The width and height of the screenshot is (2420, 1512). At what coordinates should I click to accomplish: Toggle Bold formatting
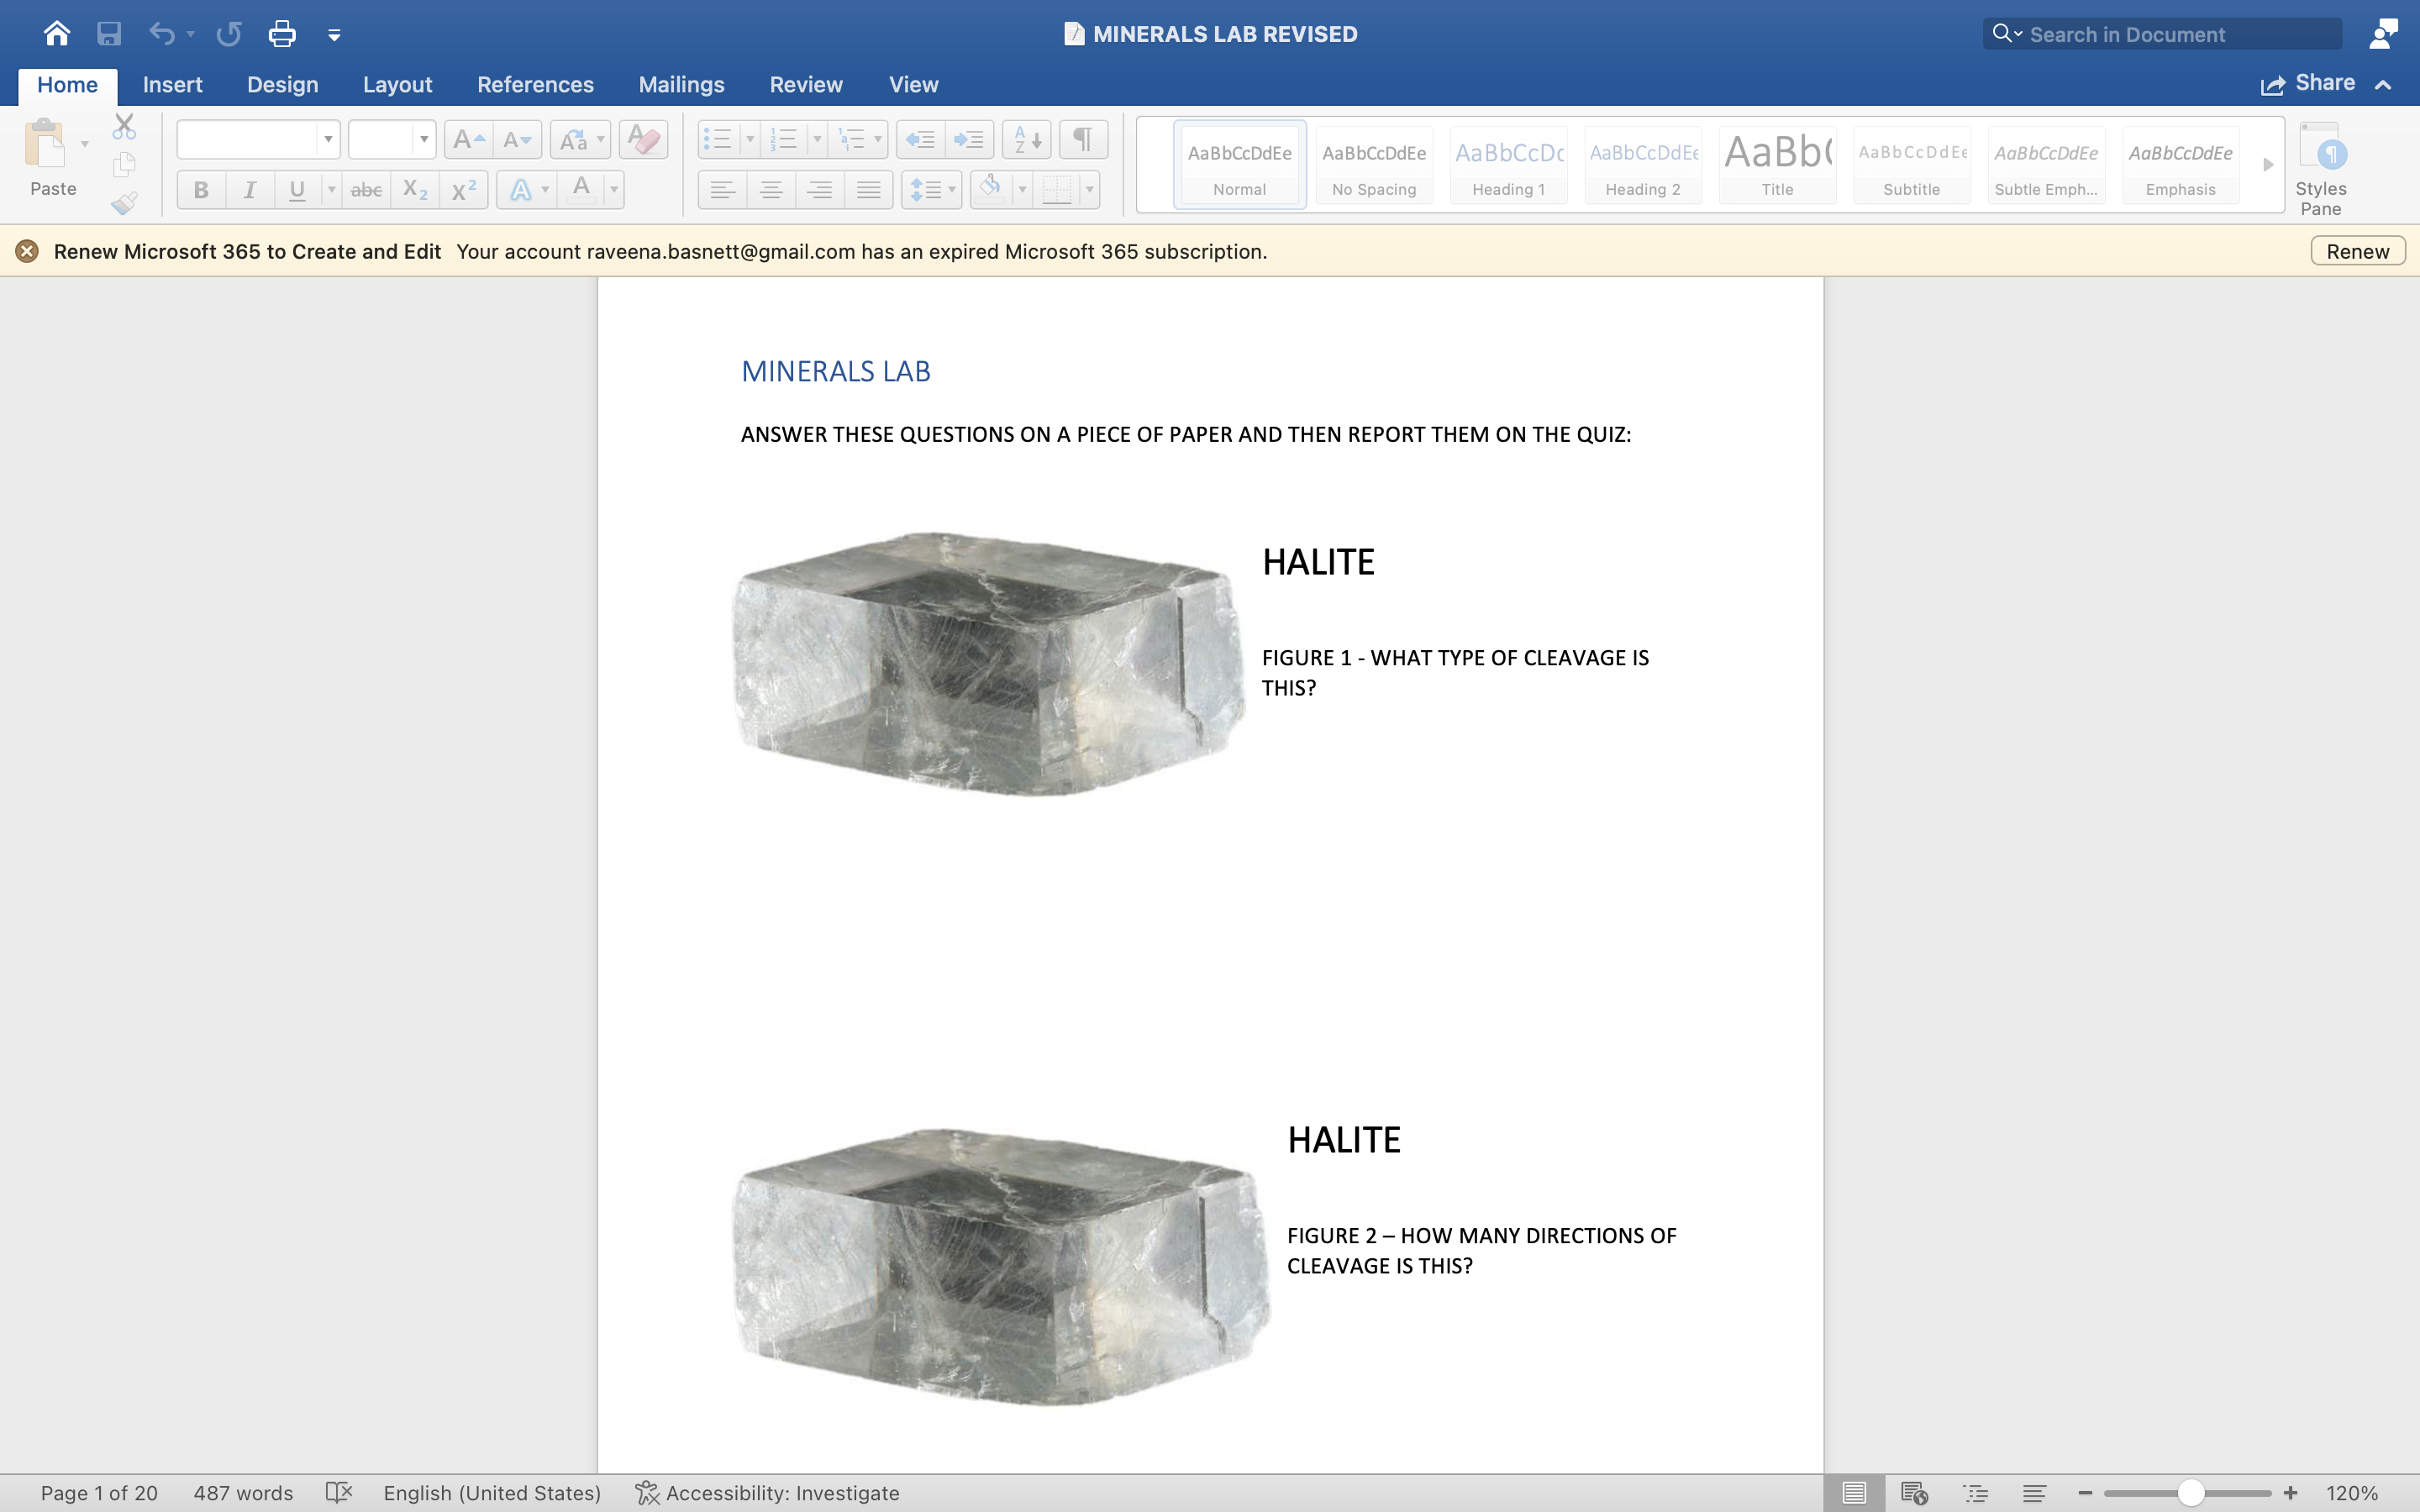(201, 189)
